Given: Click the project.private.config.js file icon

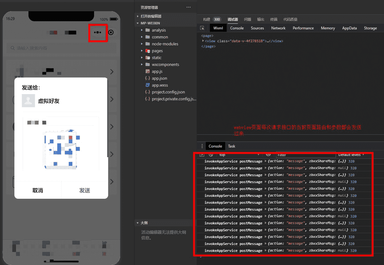Looking at the screenshot, I should coord(148,99).
